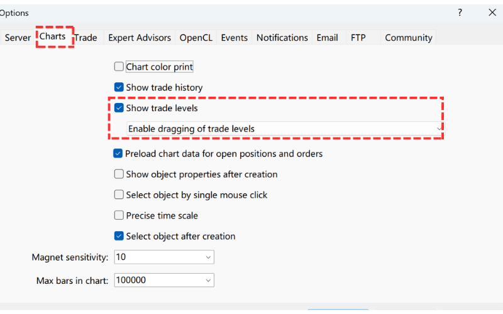Expand the Max bars in chart dropdown
This screenshot has width=503, height=314.
click(x=208, y=281)
